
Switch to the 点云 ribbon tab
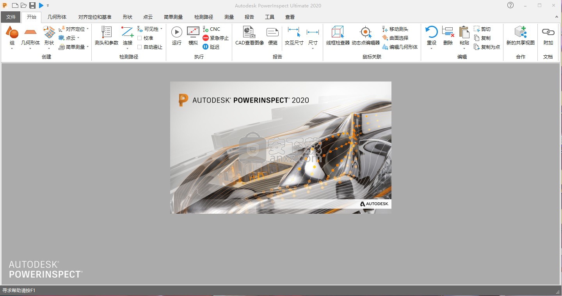148,17
